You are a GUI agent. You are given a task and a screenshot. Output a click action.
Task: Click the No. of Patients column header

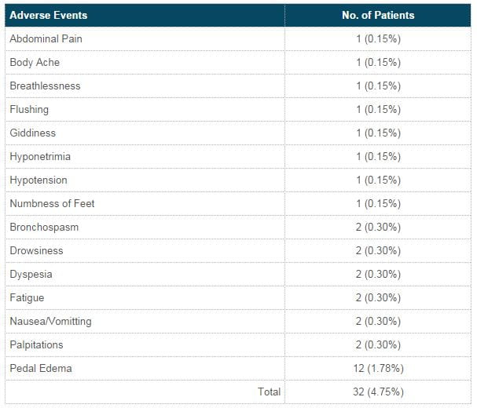pyautogui.click(x=378, y=15)
